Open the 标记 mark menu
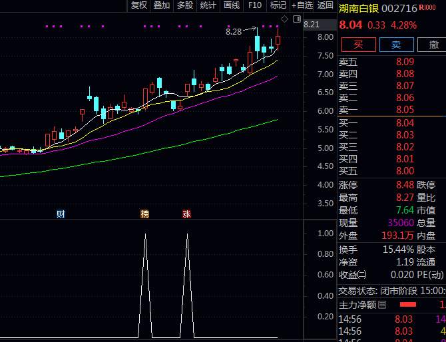The width and height of the screenshot is (446, 342). click(x=278, y=5)
